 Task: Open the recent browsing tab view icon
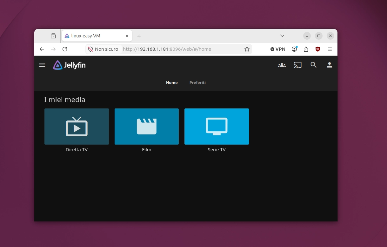[x=53, y=36]
